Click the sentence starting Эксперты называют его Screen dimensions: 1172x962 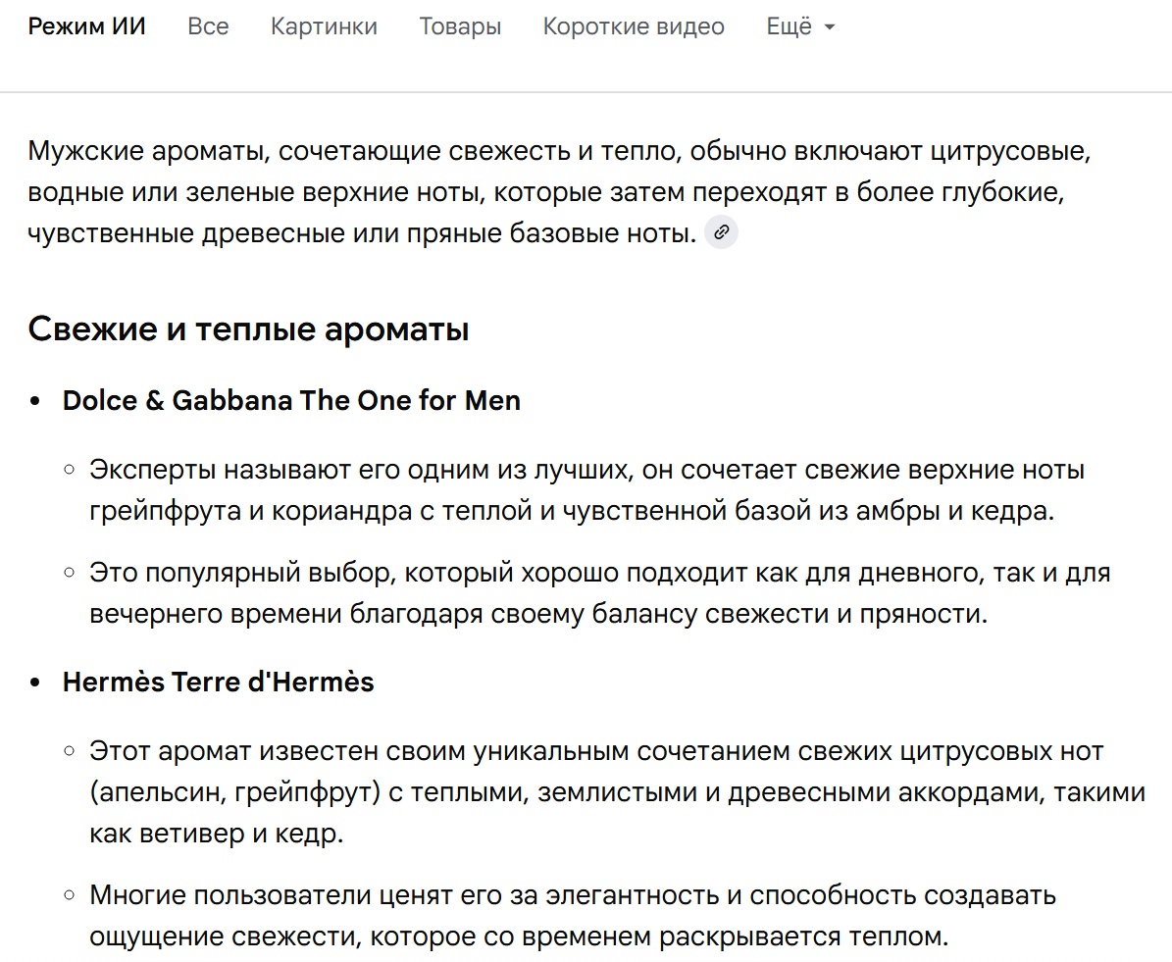point(586,490)
